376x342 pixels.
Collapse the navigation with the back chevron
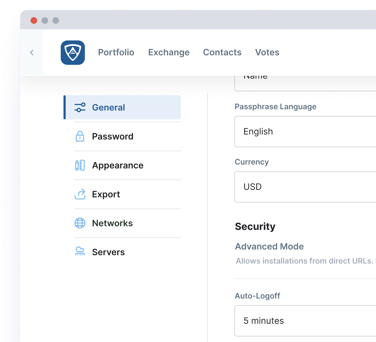pos(32,52)
